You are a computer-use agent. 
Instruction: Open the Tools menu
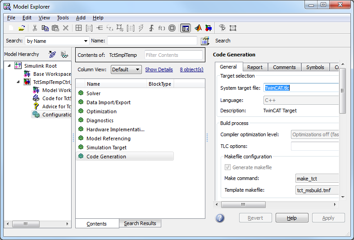point(63,18)
